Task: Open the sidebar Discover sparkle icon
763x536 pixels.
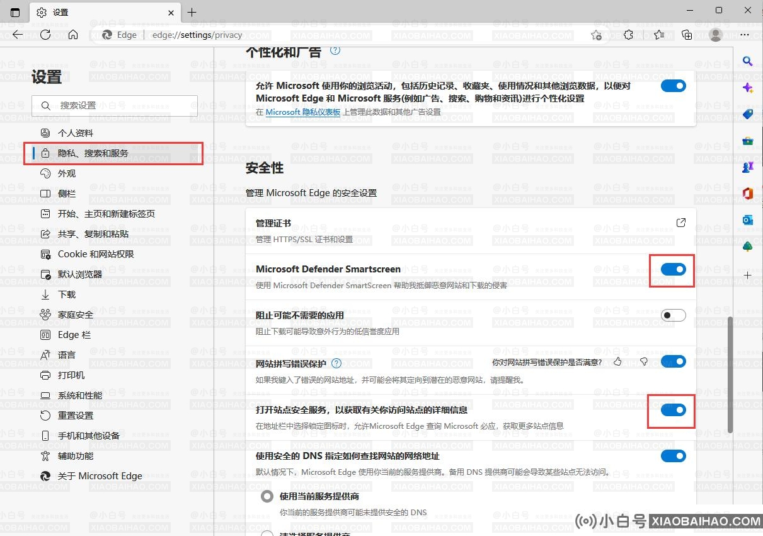Action: click(x=748, y=88)
